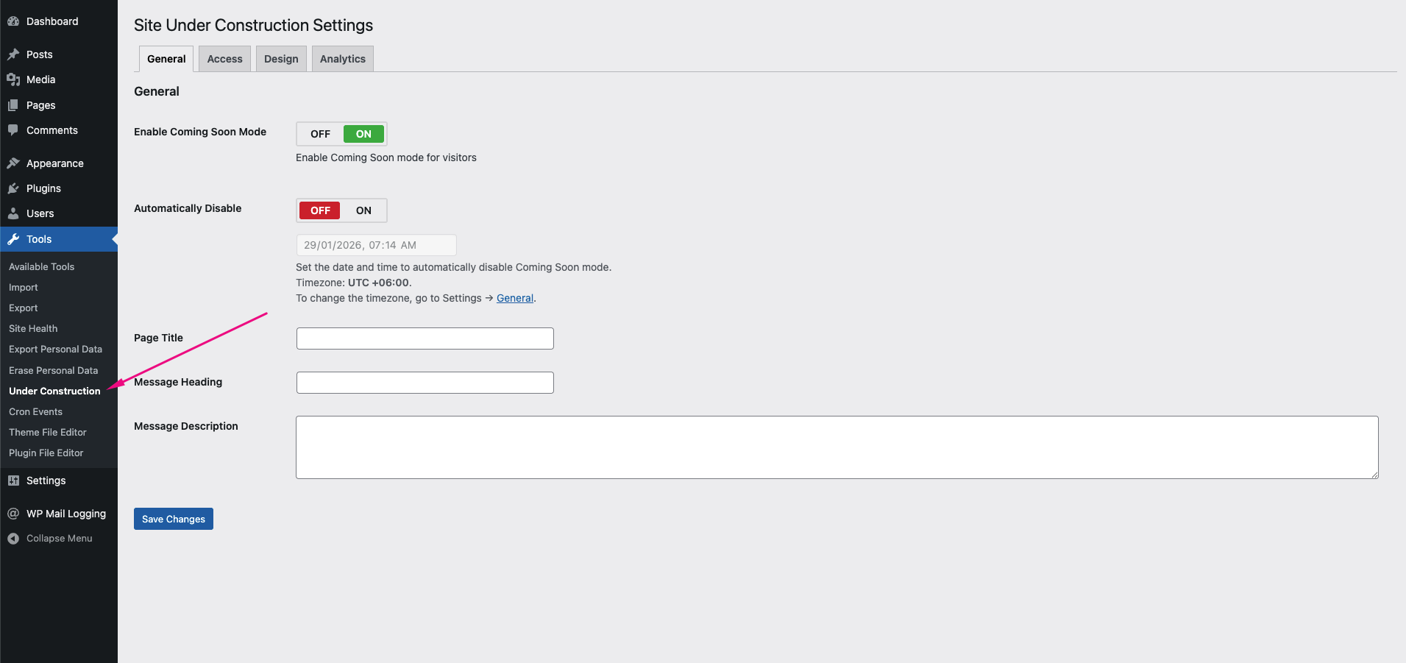Viewport: 1406px width, 663px height.
Task: Click the disable date and time field
Action: 376,245
